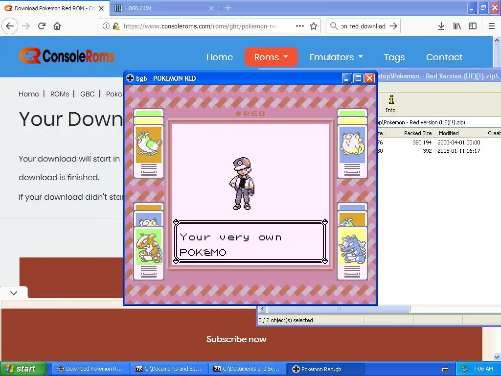Click the Subscribe now button
The image size is (501, 376).
[x=236, y=339]
